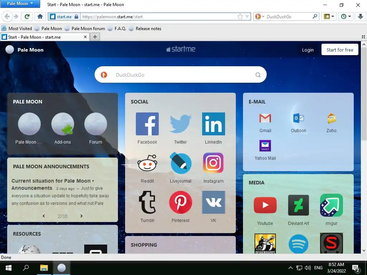The image size is (367, 275).
Task: Open the Instagram camera icon
Action: point(214,163)
